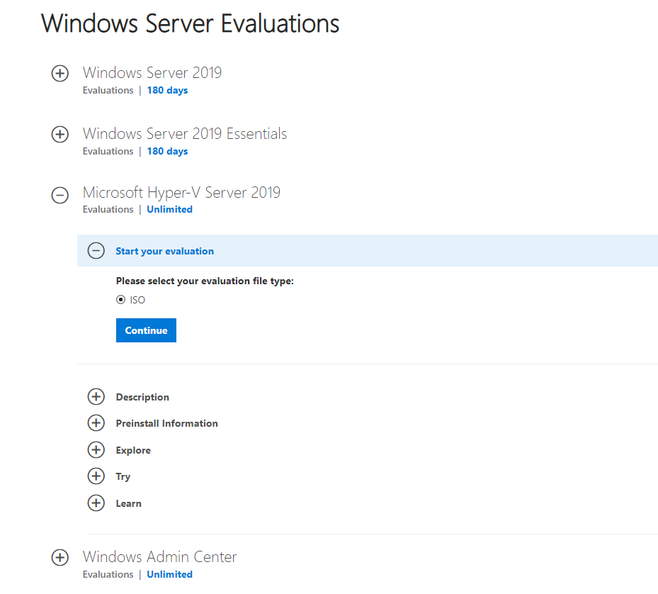Screen dimensions: 658x594
Task: Collapse Microsoft Hyper-V Server 2019 heading
Action: point(181,192)
